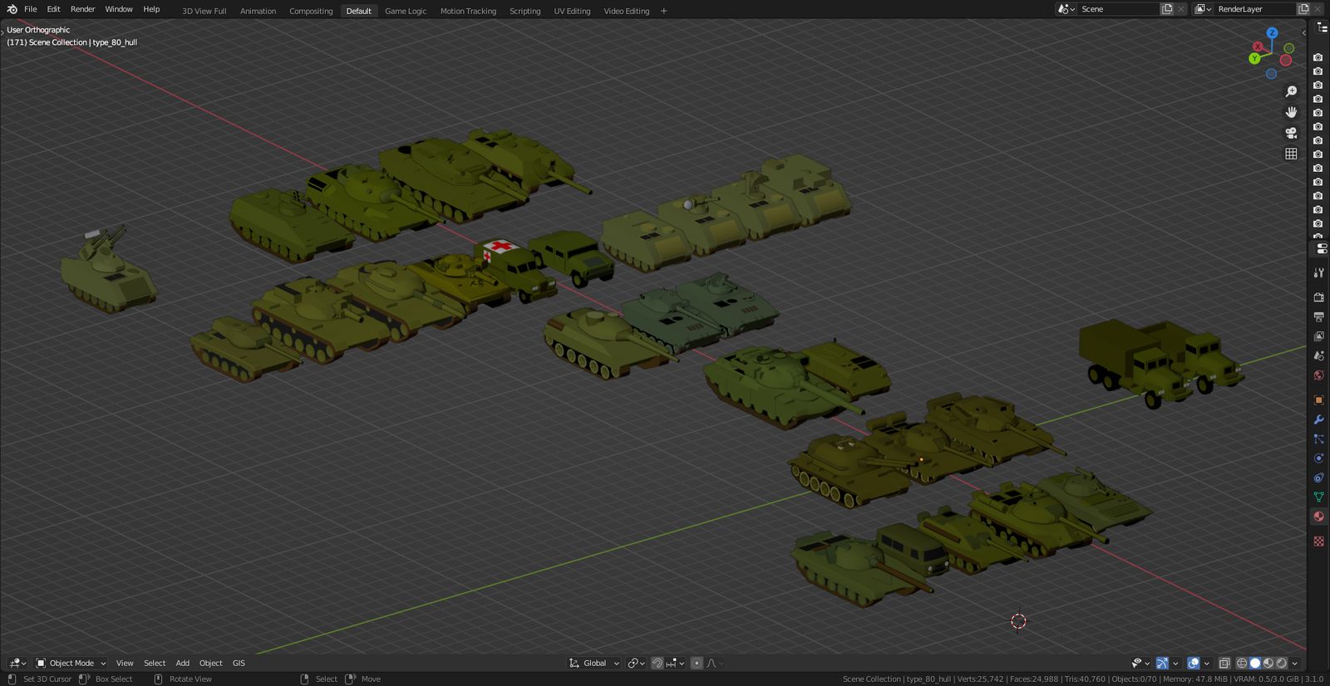Open the Blender logo menu
This screenshot has height=686, width=1330.
click(12, 9)
